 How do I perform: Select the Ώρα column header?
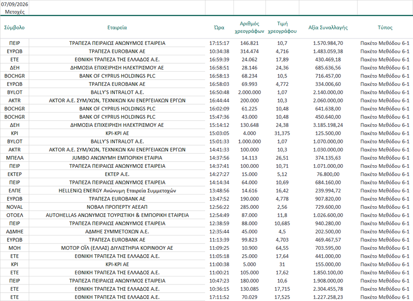pyautogui.click(x=219, y=28)
